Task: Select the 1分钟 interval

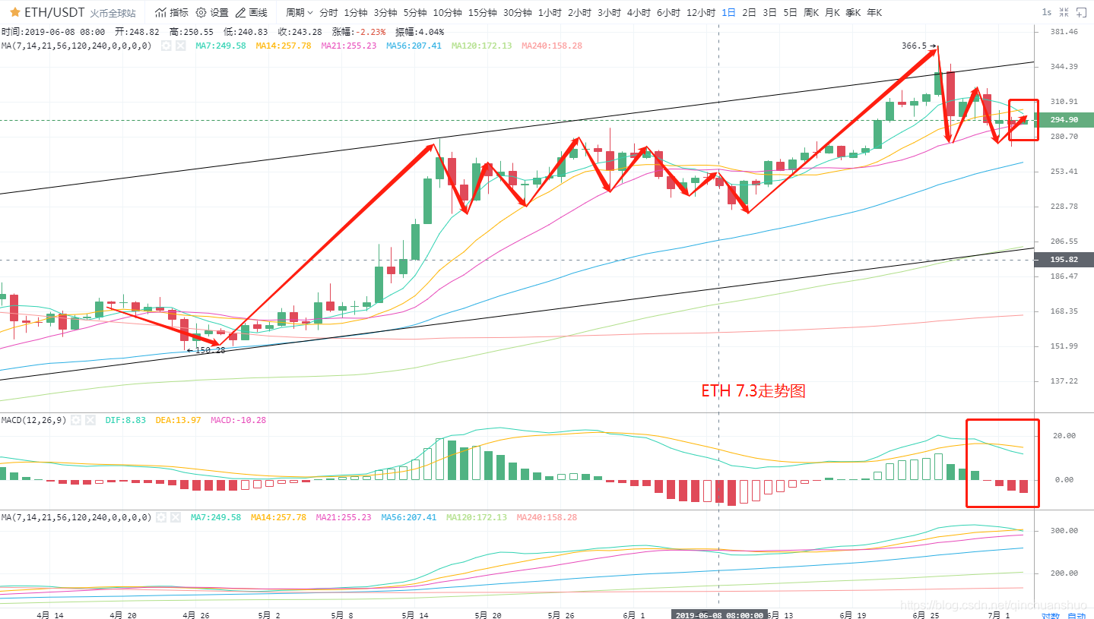Action: 356,12
